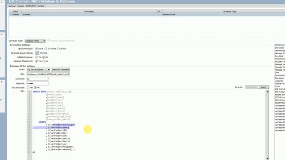The width and height of the screenshot is (285, 160).
Task: Click the Unique ID variable in list
Action: pos(279,81)
